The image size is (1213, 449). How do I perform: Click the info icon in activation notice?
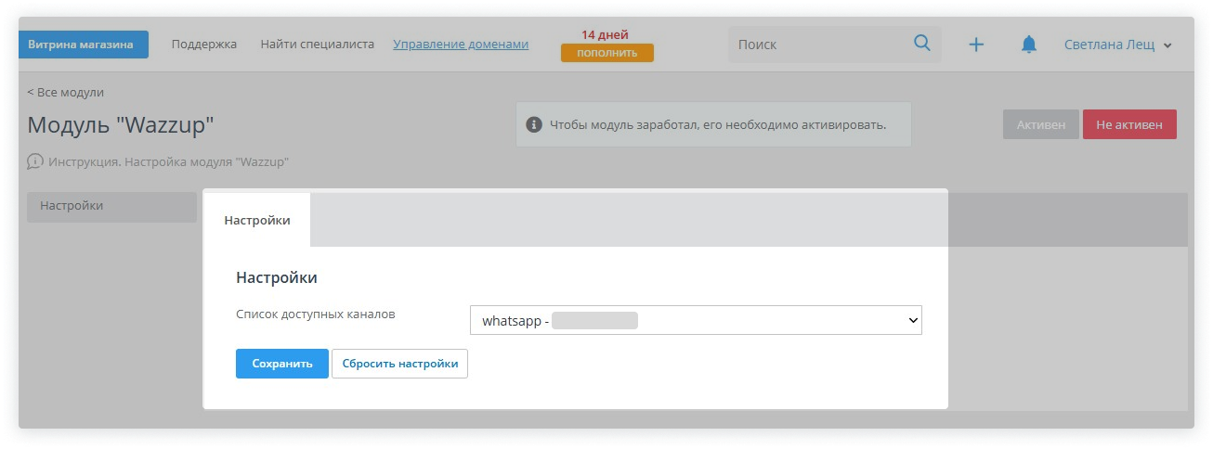[x=534, y=124]
